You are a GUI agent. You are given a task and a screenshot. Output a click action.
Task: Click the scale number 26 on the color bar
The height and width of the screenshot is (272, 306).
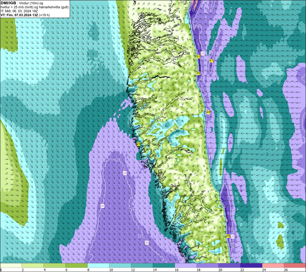[x=286, y=270]
